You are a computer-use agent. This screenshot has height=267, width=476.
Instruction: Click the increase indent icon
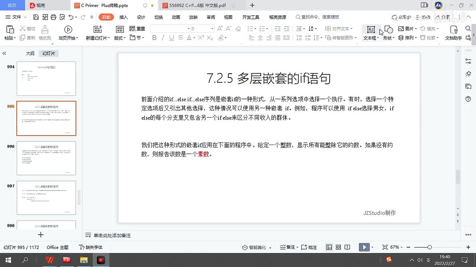point(286,29)
